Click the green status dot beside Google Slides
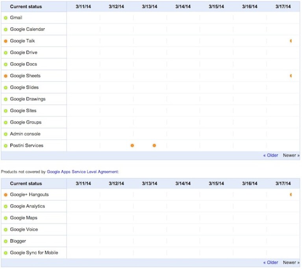The width and height of the screenshot is (302, 269). (6, 88)
